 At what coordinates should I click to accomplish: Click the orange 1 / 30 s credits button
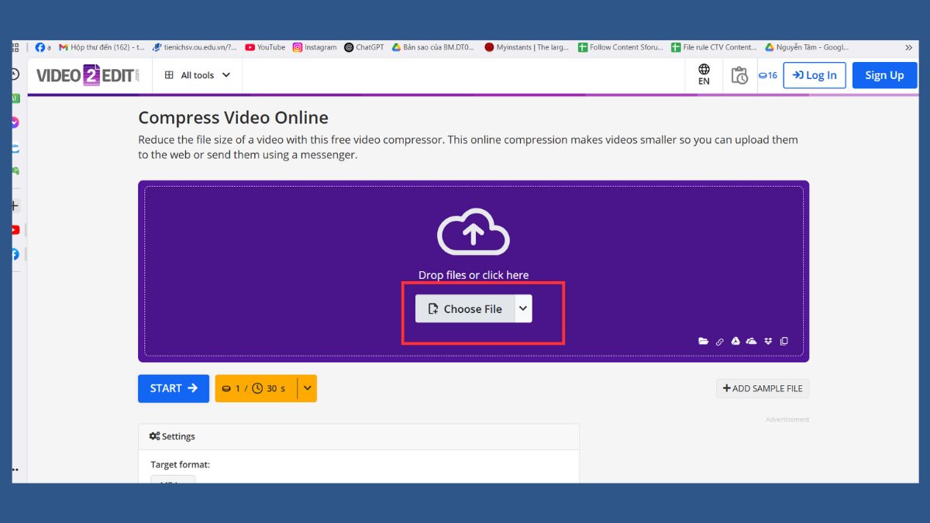tap(256, 388)
